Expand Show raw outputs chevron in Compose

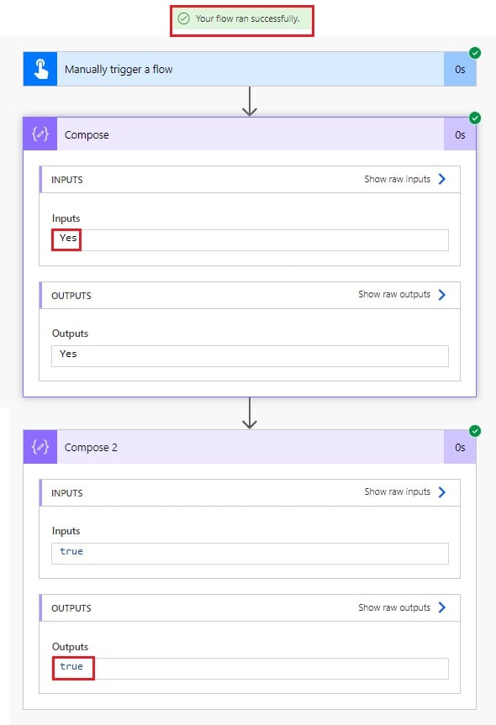tap(442, 295)
